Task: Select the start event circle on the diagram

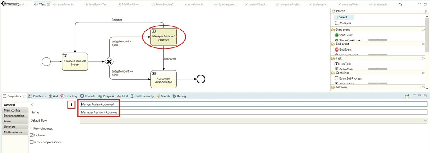Action: 46,62
